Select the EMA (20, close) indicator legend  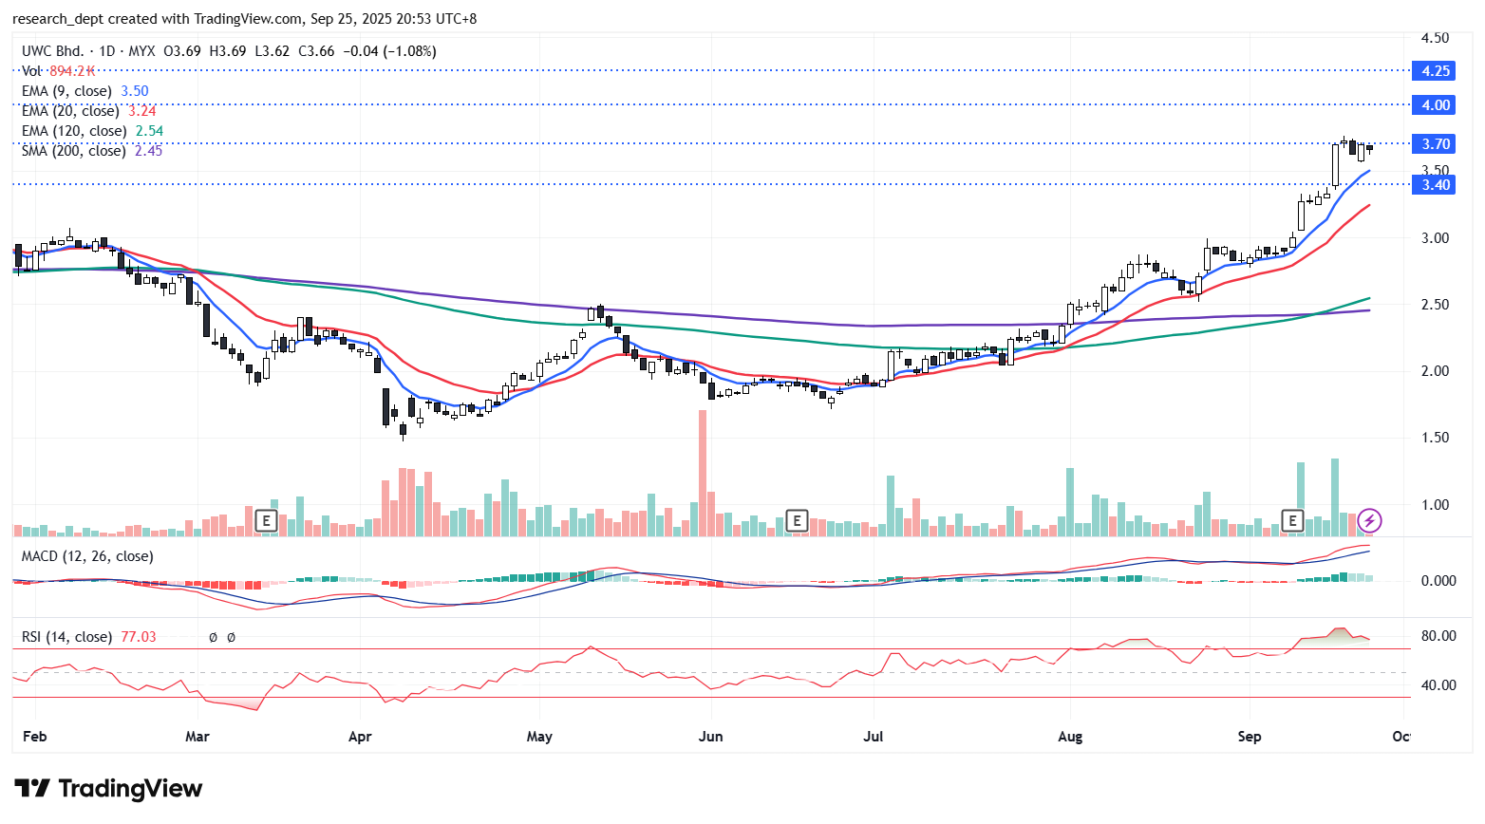click(x=70, y=111)
